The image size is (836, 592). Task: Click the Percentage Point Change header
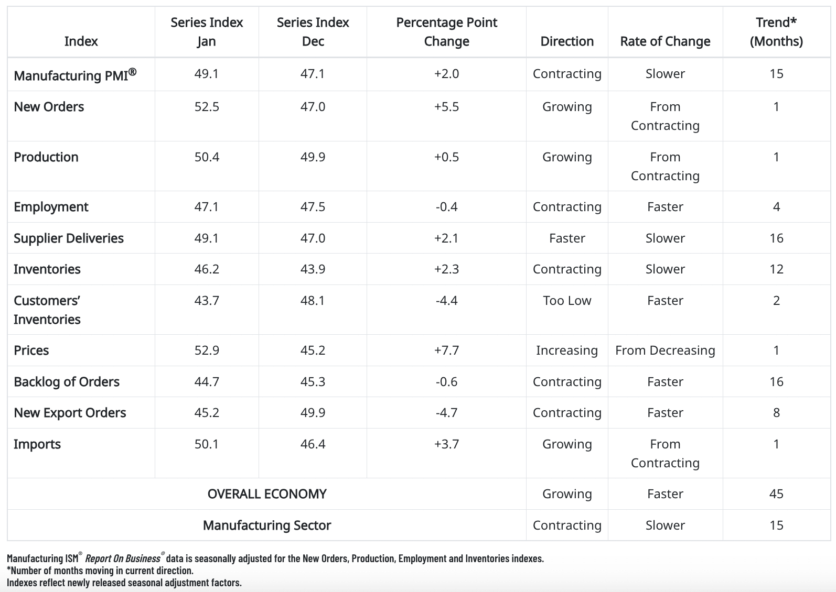click(x=446, y=32)
